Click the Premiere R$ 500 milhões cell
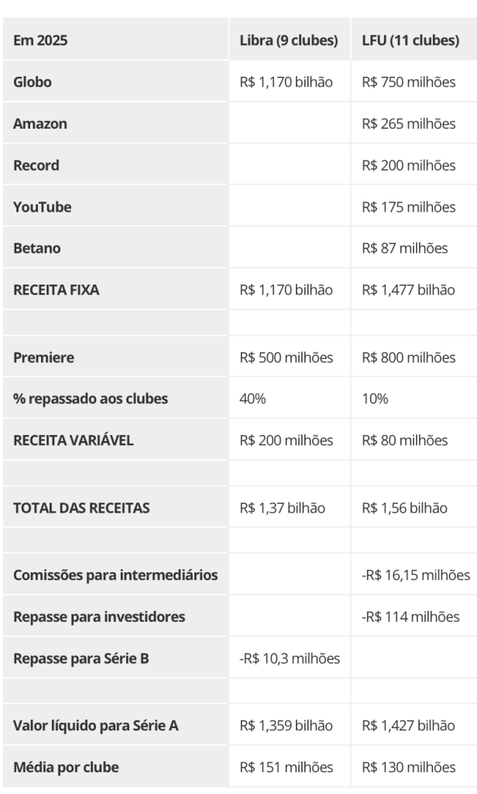Viewport: 477px width, 794px height. pos(287,357)
